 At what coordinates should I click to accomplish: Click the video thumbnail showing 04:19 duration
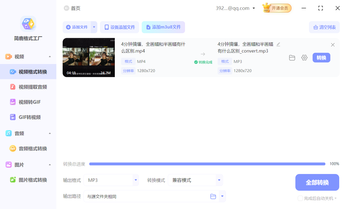point(89,57)
